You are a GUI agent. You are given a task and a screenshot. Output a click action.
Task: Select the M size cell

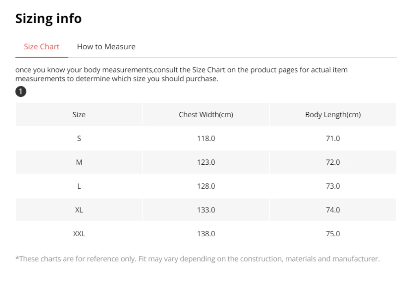(79, 162)
